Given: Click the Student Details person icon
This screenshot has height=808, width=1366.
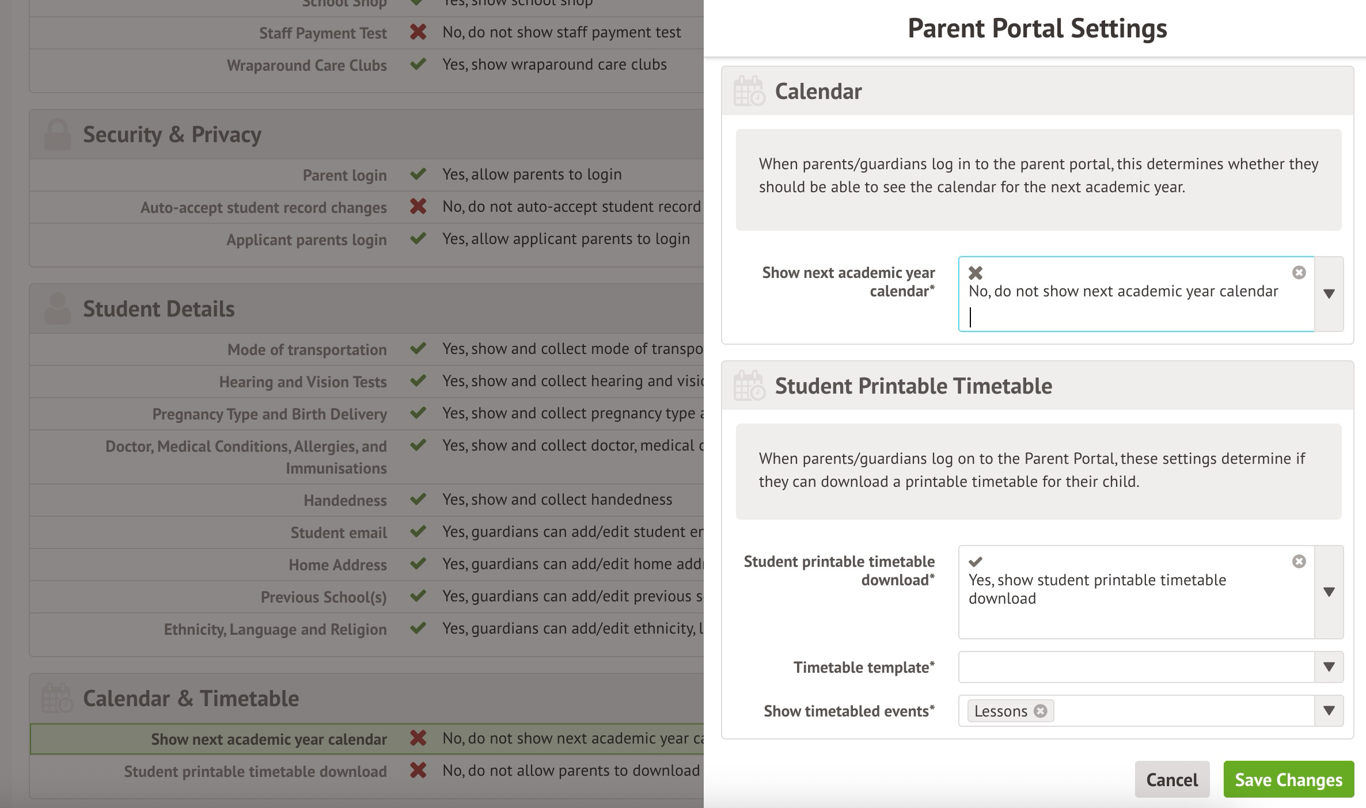Looking at the screenshot, I should click(x=58, y=309).
